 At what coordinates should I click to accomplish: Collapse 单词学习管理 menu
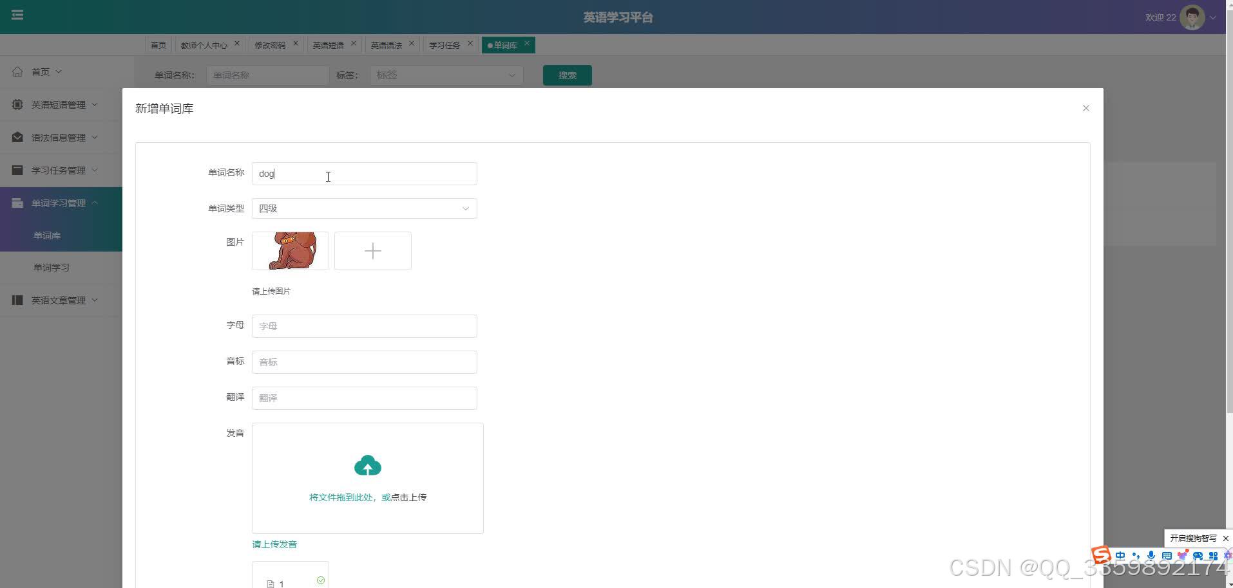[95, 203]
